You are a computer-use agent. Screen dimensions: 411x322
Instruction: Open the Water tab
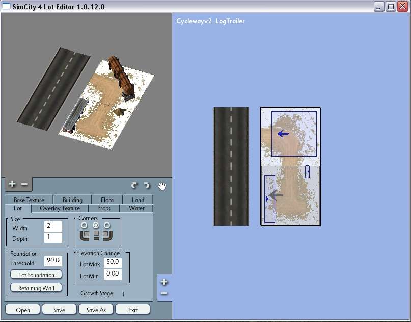(x=136, y=208)
